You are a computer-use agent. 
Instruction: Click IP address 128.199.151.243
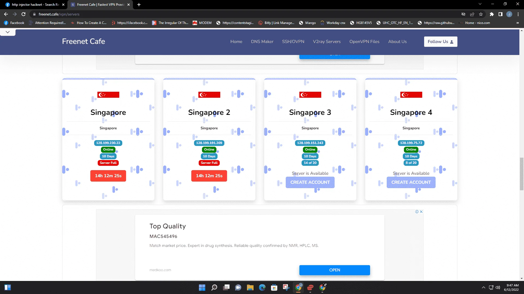[x=310, y=143]
